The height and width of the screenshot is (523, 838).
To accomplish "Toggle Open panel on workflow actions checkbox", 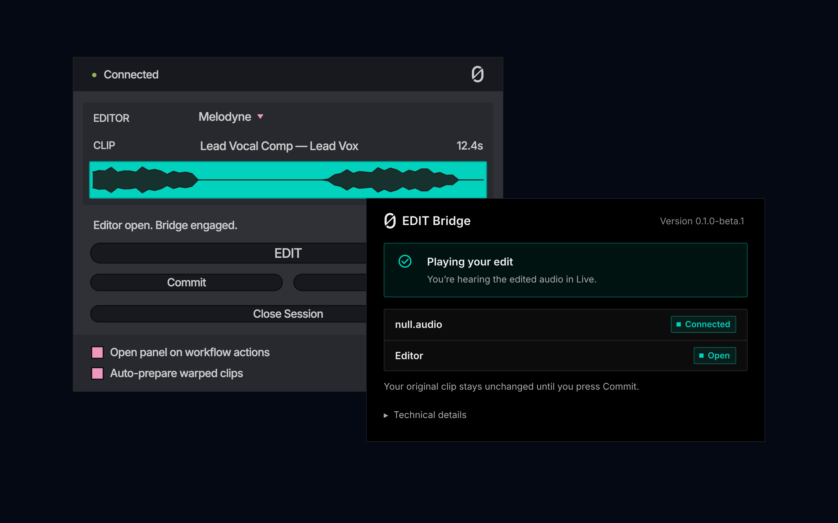I will 97,353.
